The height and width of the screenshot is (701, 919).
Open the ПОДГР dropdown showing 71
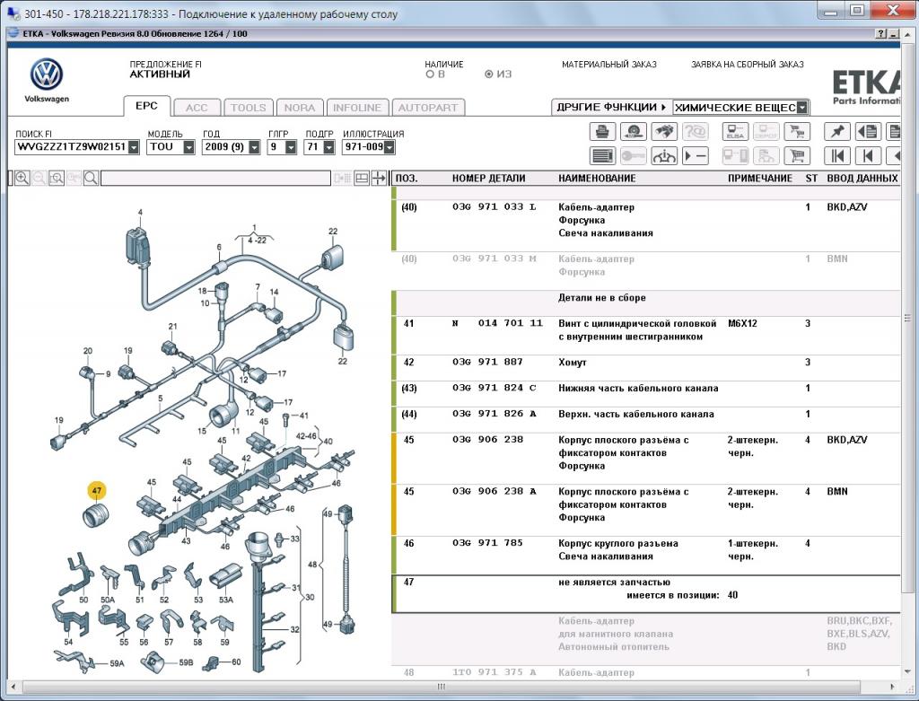[328, 147]
